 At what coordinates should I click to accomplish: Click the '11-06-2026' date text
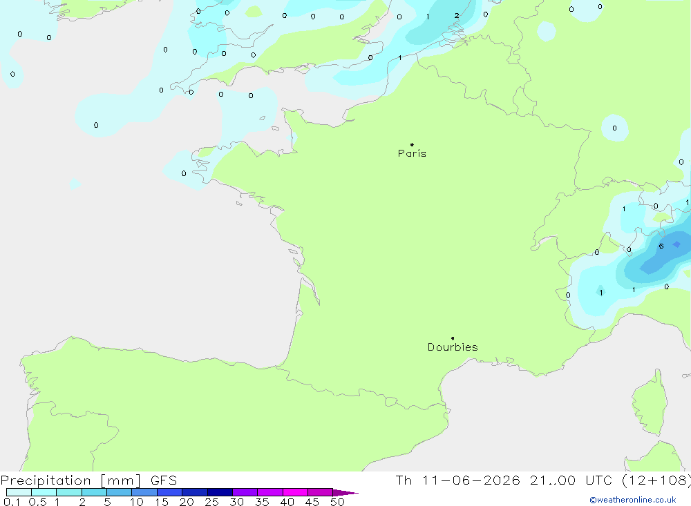(x=471, y=480)
